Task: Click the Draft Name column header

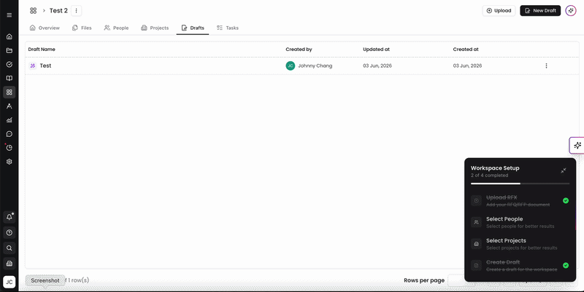Action: 42,50
